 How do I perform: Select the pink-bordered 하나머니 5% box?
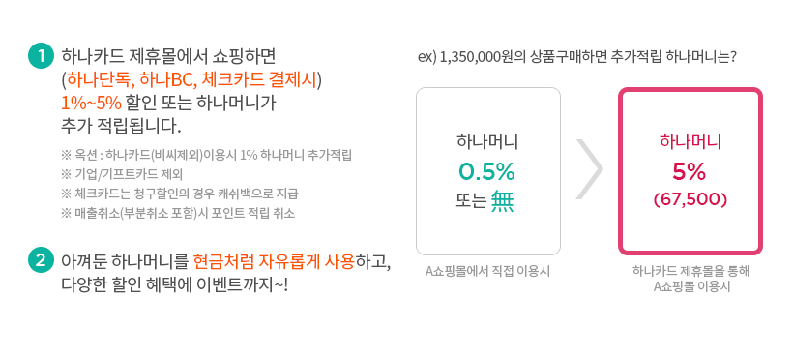[690, 171]
